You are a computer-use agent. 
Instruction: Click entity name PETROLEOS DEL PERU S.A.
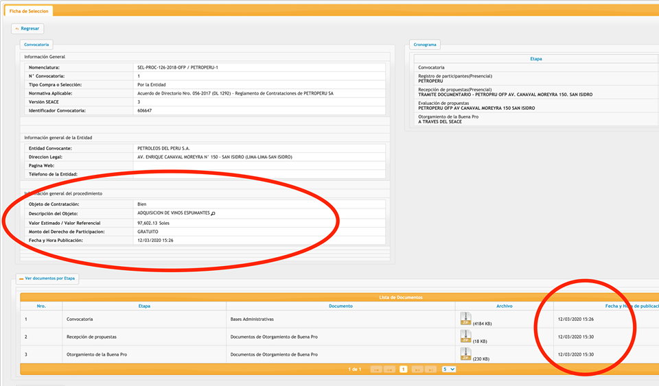pyautogui.click(x=163, y=148)
